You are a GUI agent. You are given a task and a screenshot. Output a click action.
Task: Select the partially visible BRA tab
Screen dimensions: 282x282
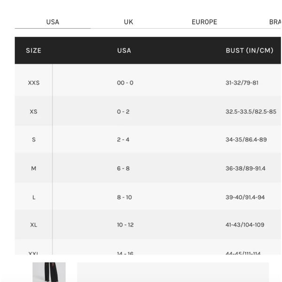(x=275, y=22)
